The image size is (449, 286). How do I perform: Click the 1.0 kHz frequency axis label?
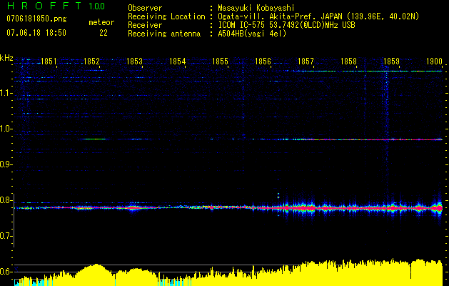[x=6, y=129]
